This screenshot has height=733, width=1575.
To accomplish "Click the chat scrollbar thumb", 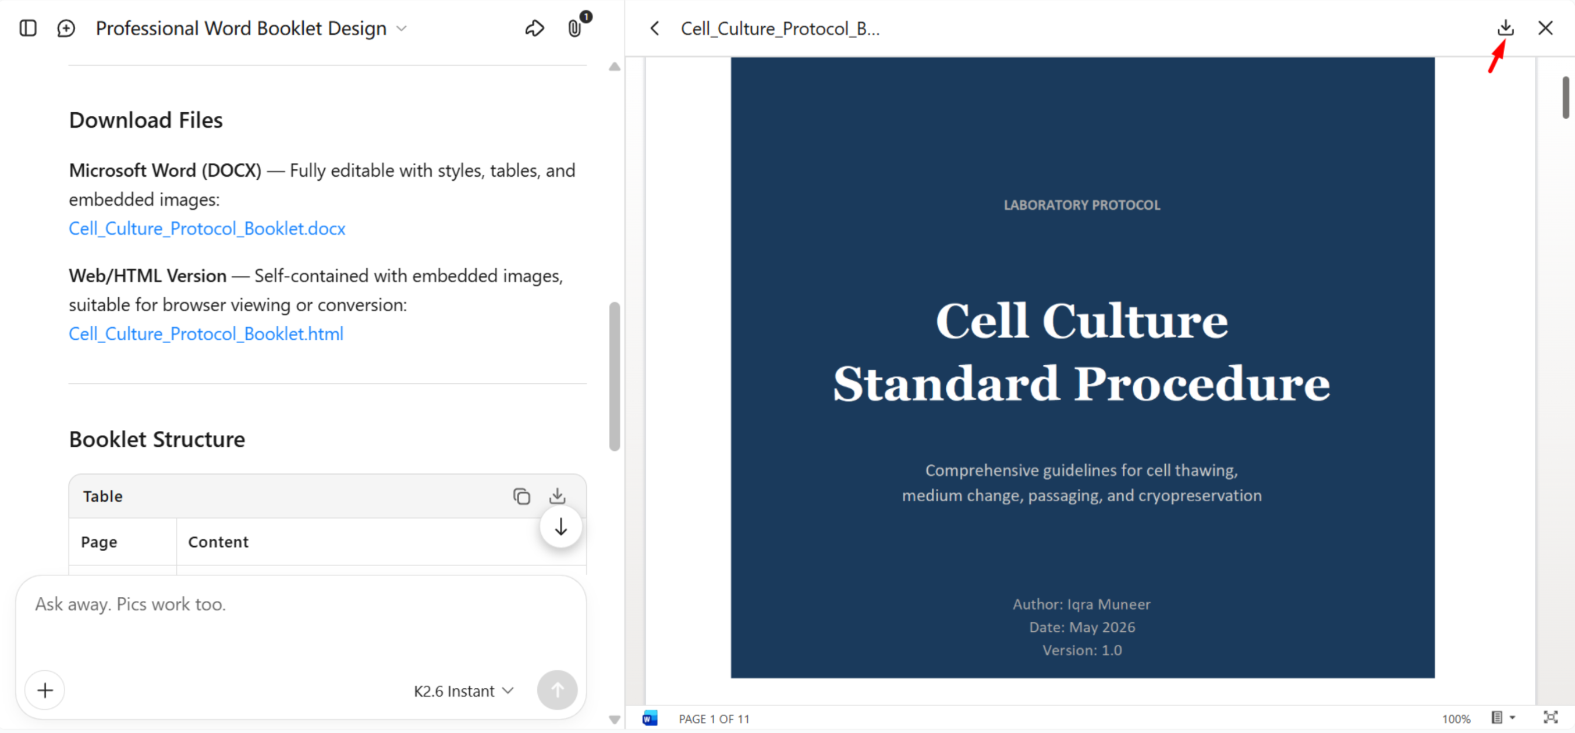I will pos(615,376).
